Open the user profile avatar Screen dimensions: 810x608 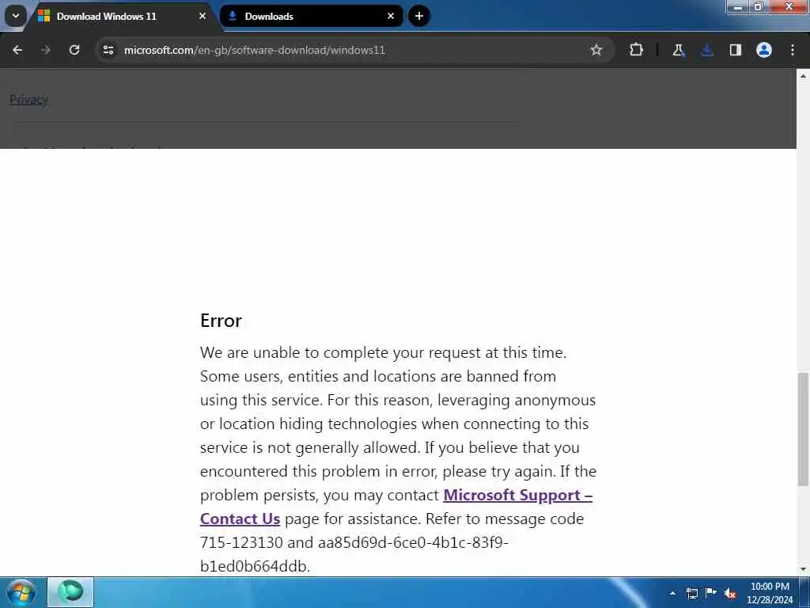(764, 50)
